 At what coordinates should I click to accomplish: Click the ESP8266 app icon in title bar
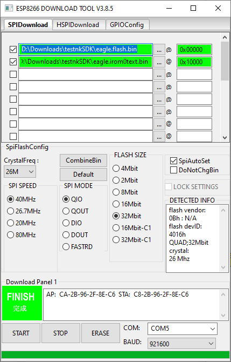[9, 8]
